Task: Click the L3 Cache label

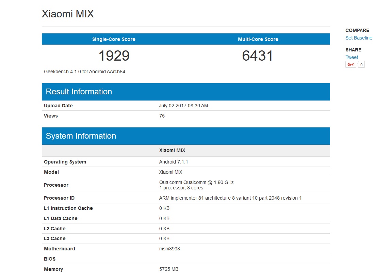Action: [x=55, y=238]
